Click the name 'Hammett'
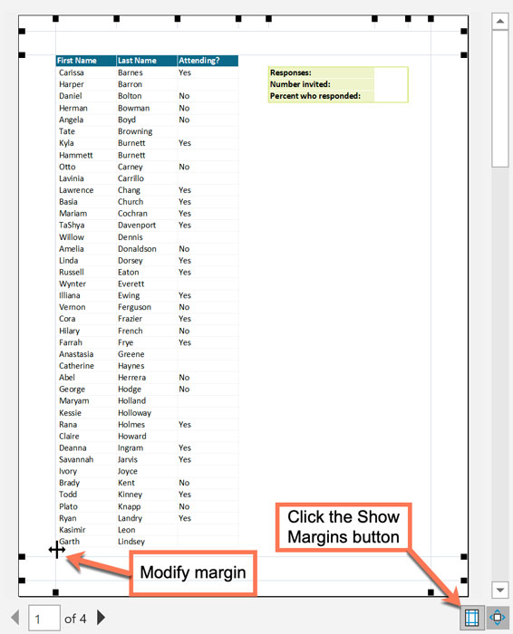This screenshot has height=634, width=513. tap(75, 155)
